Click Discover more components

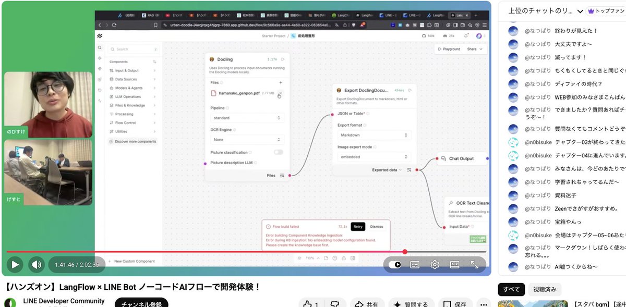tap(133, 141)
